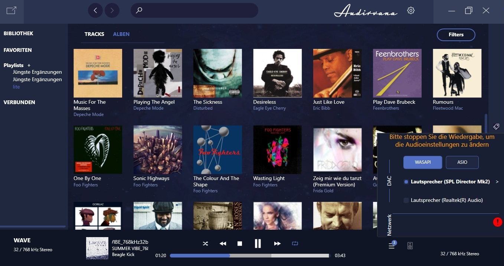Skip to the previous track
Viewport: 504px width, 266px height.
pos(223,243)
